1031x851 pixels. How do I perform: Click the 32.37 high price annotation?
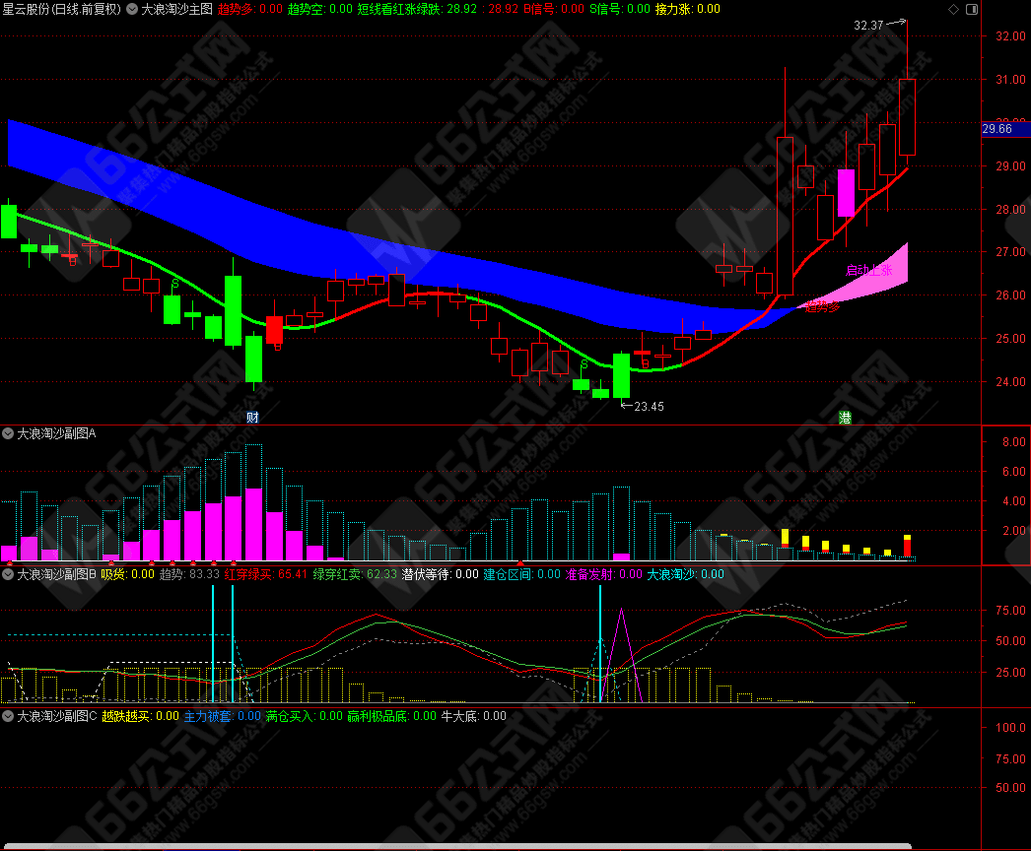coord(868,26)
